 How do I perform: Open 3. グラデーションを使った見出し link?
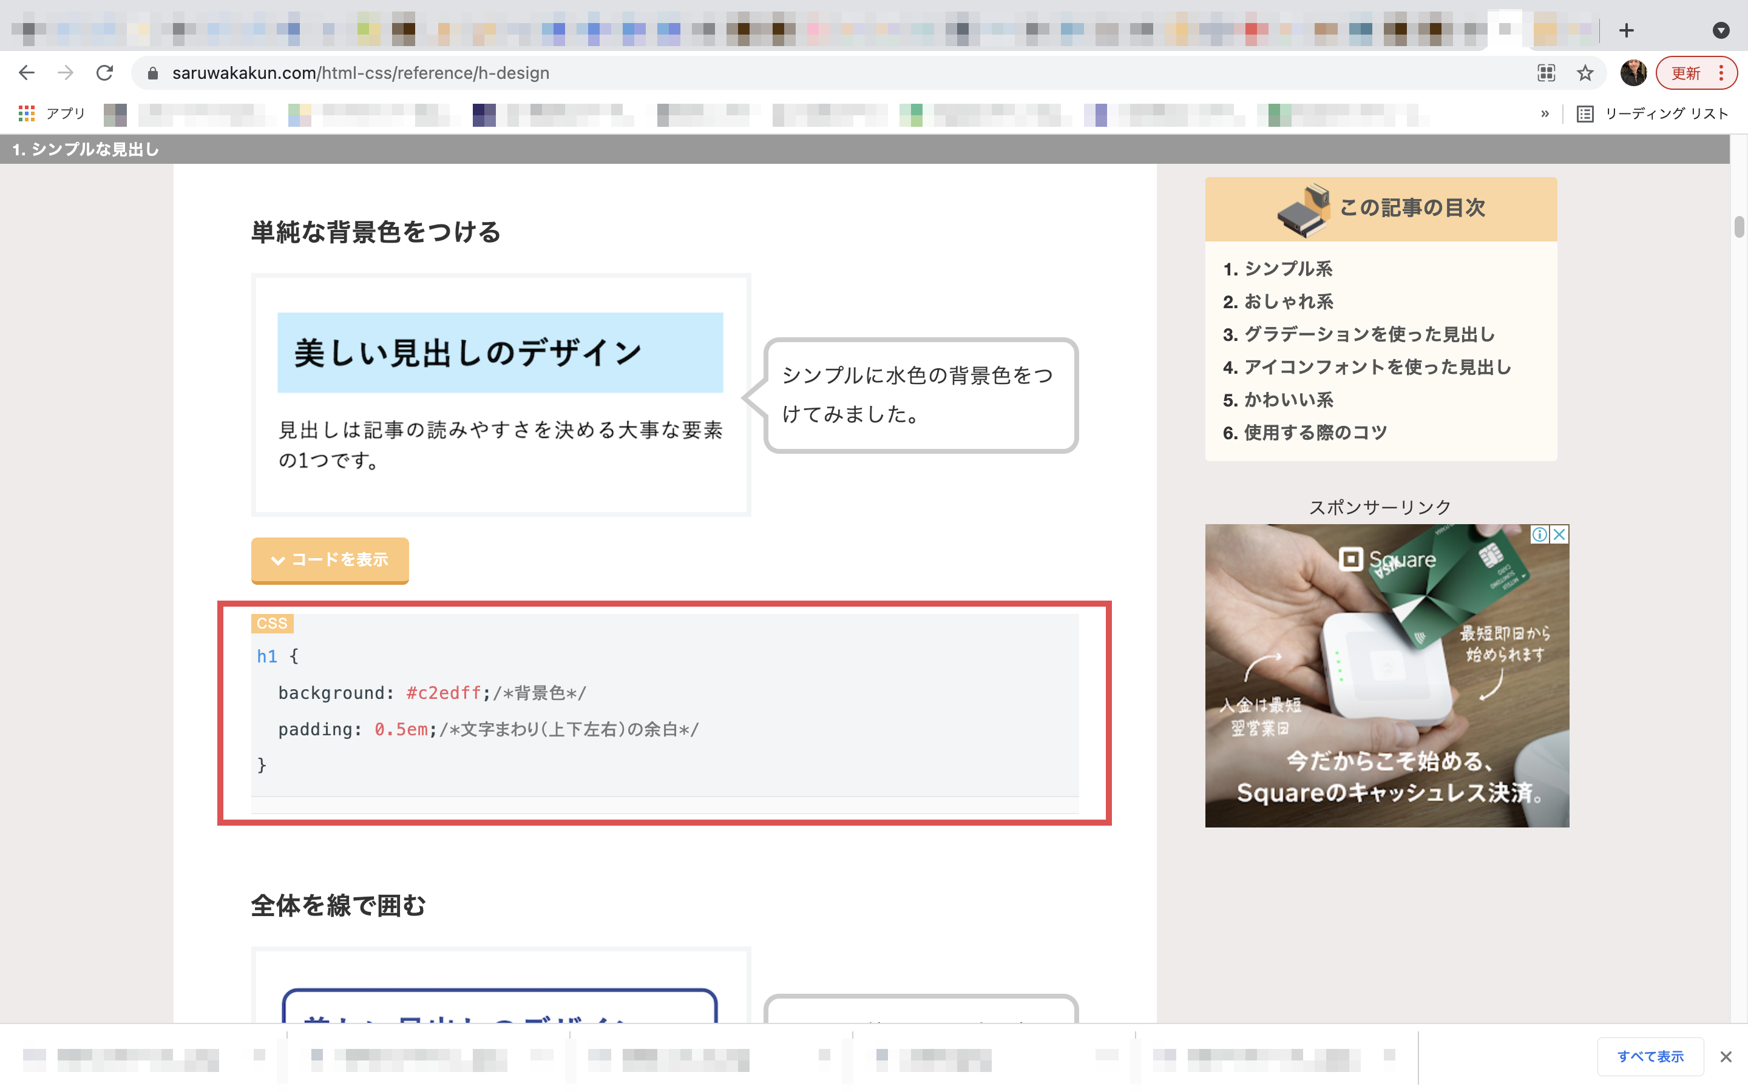1359,334
